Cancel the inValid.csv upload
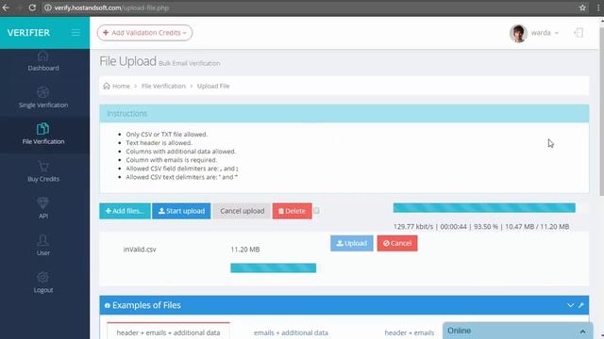Image resolution: width=604 pixels, height=339 pixels. pos(397,243)
